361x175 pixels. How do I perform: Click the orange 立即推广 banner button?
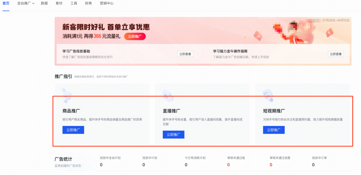point(135,36)
